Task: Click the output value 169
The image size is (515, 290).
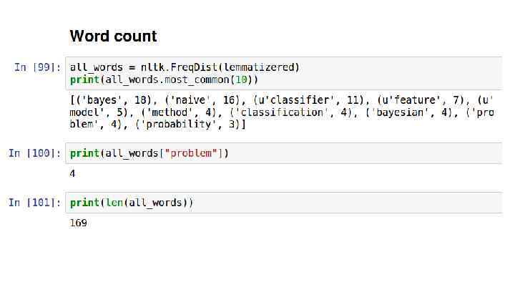Action: pyautogui.click(x=79, y=223)
